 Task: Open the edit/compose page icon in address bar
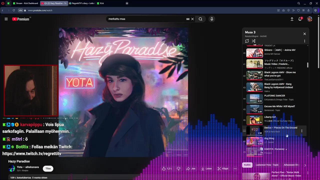[278, 10]
